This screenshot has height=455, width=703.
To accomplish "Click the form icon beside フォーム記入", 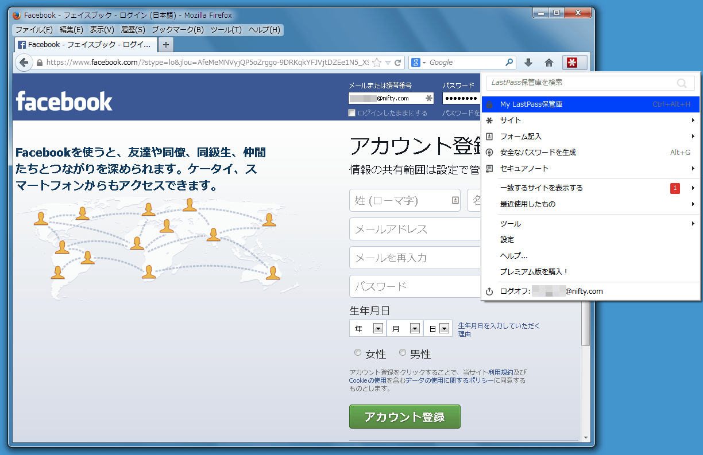I will (x=489, y=137).
